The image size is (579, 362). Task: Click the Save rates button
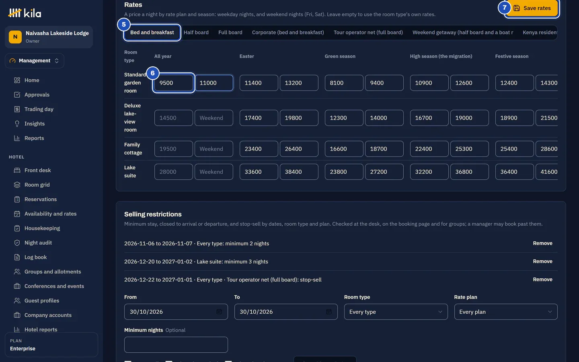pyautogui.click(x=532, y=8)
